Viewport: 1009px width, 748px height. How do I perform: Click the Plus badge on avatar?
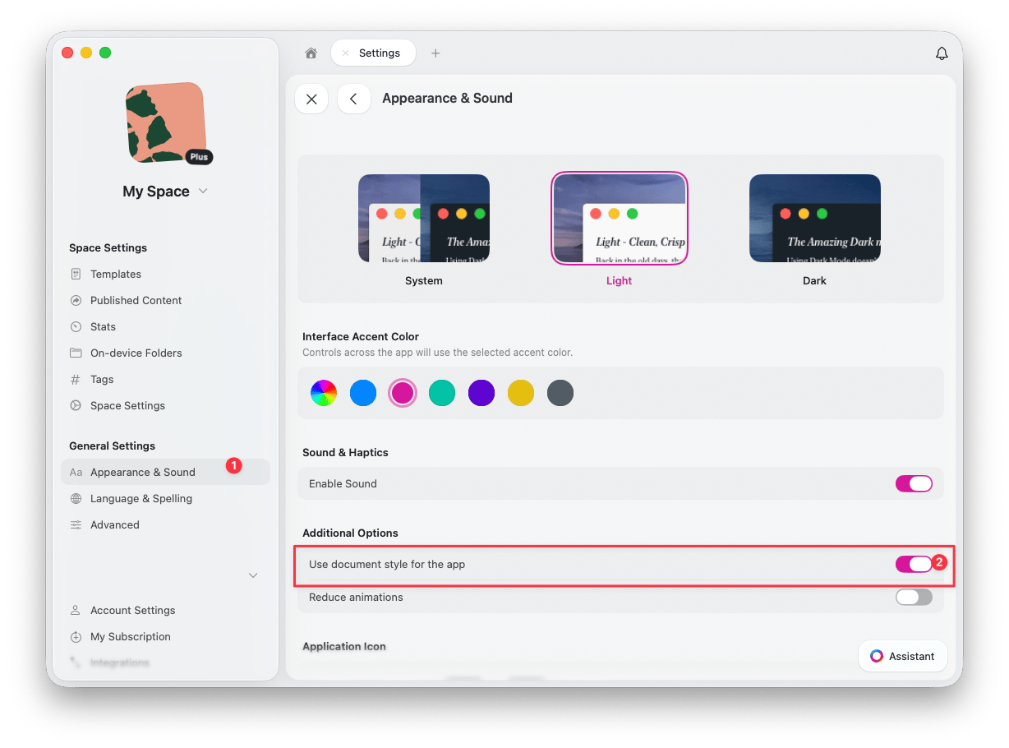pos(199,157)
